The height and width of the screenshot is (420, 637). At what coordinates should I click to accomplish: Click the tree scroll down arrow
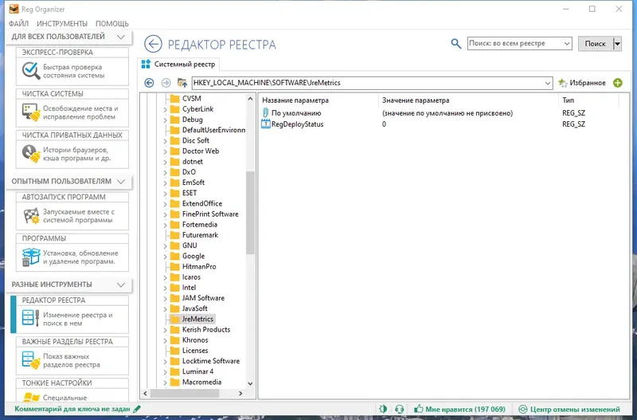(250, 383)
